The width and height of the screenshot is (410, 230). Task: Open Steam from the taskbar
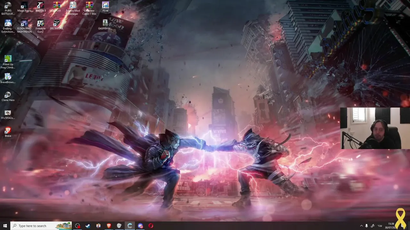pos(88,226)
